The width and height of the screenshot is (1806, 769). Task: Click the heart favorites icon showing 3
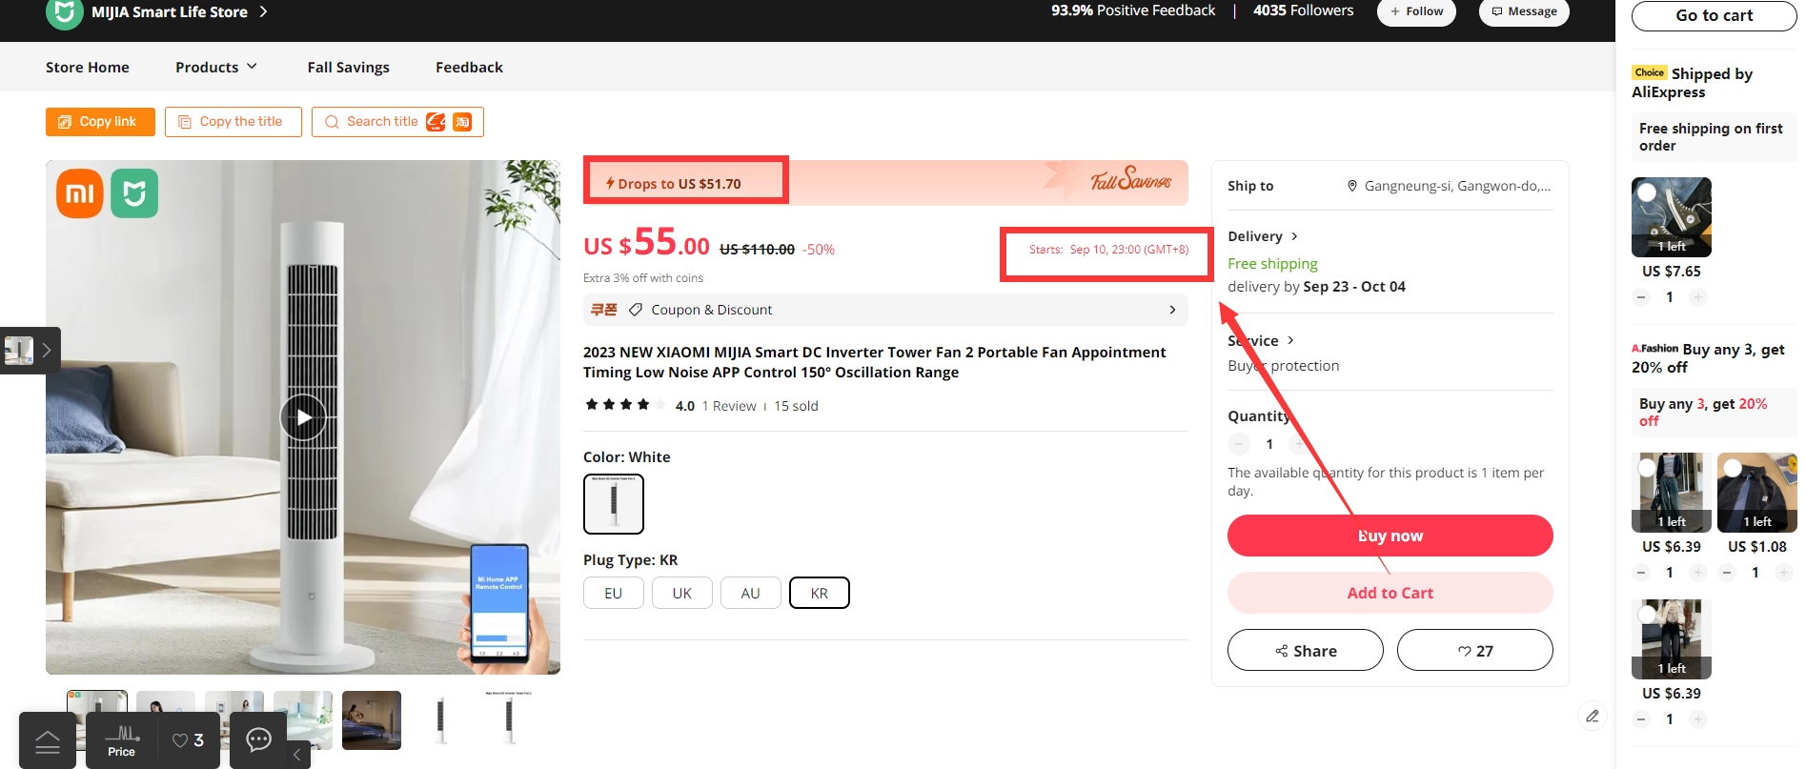point(188,740)
